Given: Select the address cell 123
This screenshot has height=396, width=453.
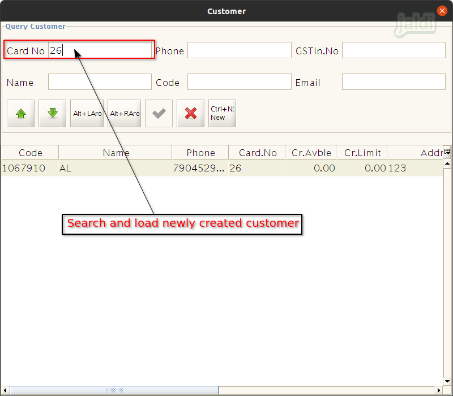Looking at the screenshot, I should click(x=415, y=168).
